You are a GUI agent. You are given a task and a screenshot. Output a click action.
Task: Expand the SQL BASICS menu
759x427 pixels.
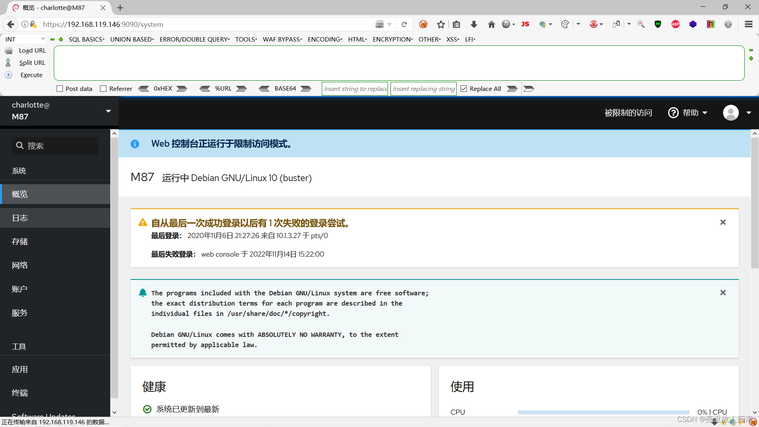coord(87,39)
